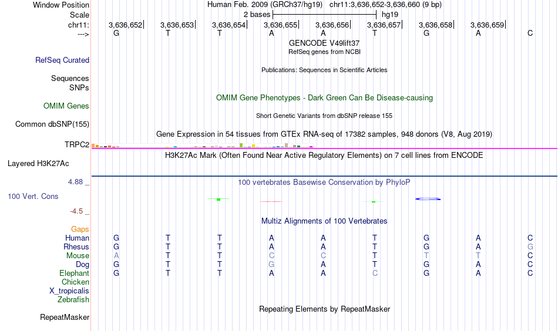
Task: Click 'Repeating Elements by RepeatMasker' title
Action: 325,309
